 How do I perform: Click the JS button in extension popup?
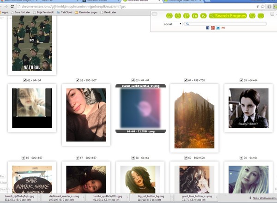(x=203, y=16)
